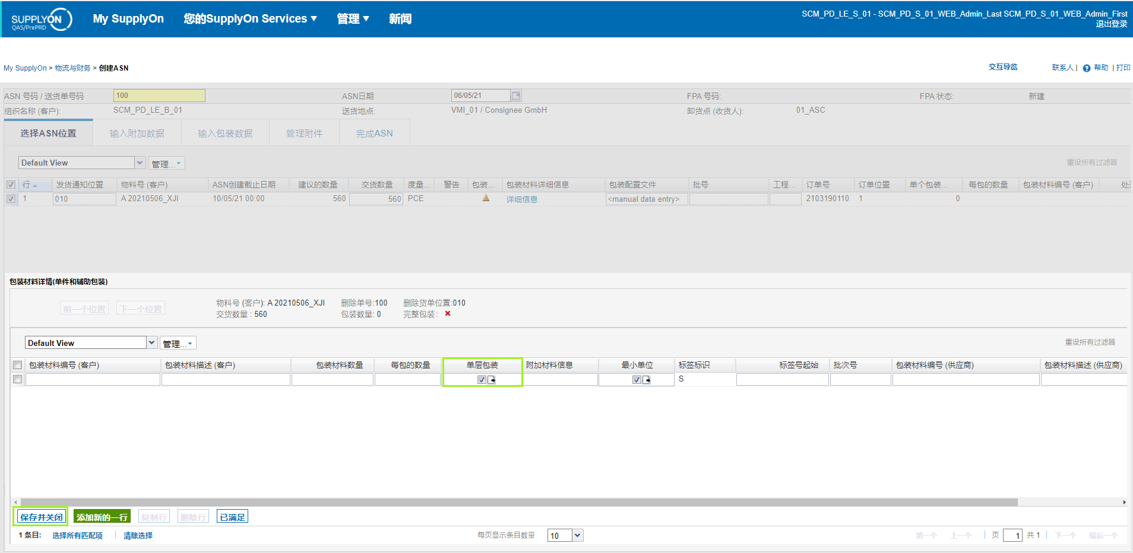Switch to the 输入包装数据 tab
Screen dimensions: 1133x553
coord(225,134)
